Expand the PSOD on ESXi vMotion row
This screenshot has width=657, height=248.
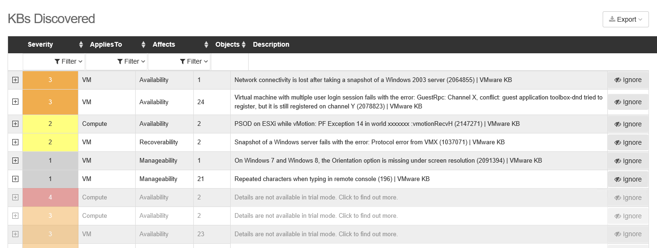[15, 124]
